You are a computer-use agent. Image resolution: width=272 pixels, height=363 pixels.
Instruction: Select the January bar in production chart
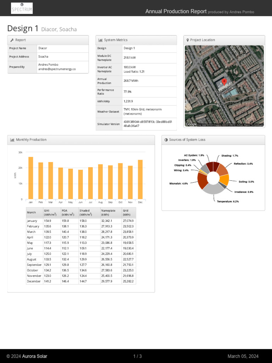tap(31, 178)
